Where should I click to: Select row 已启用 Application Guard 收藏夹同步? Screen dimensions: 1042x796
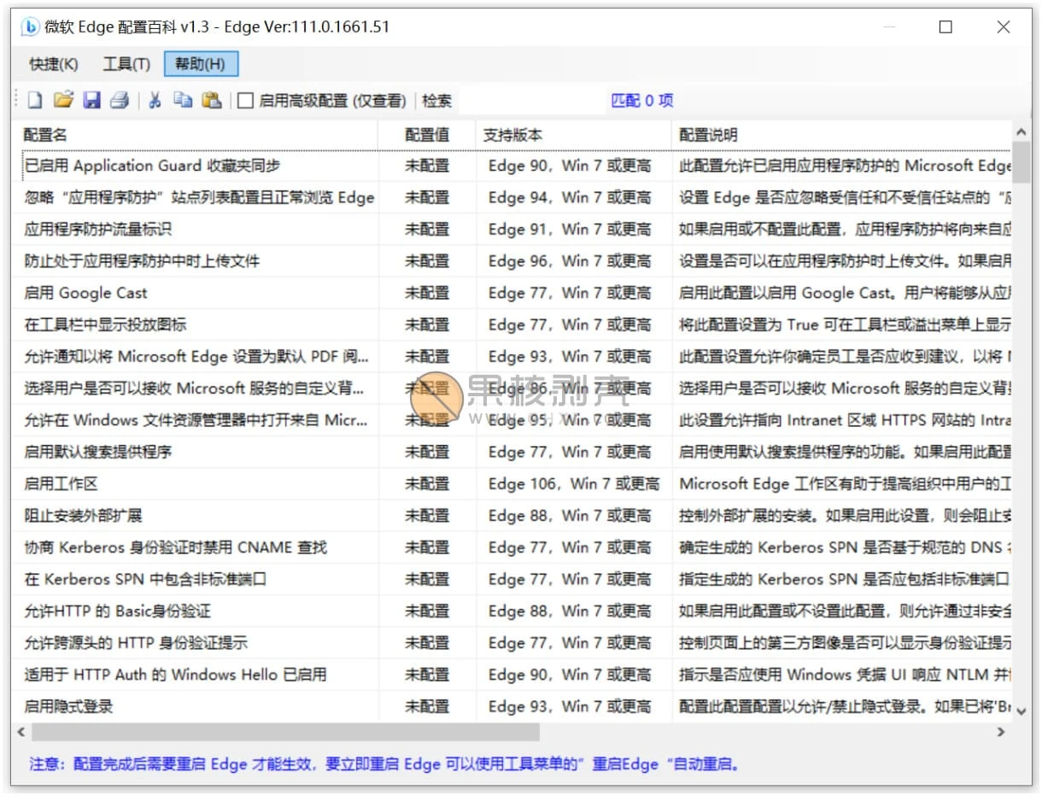click(x=512, y=166)
